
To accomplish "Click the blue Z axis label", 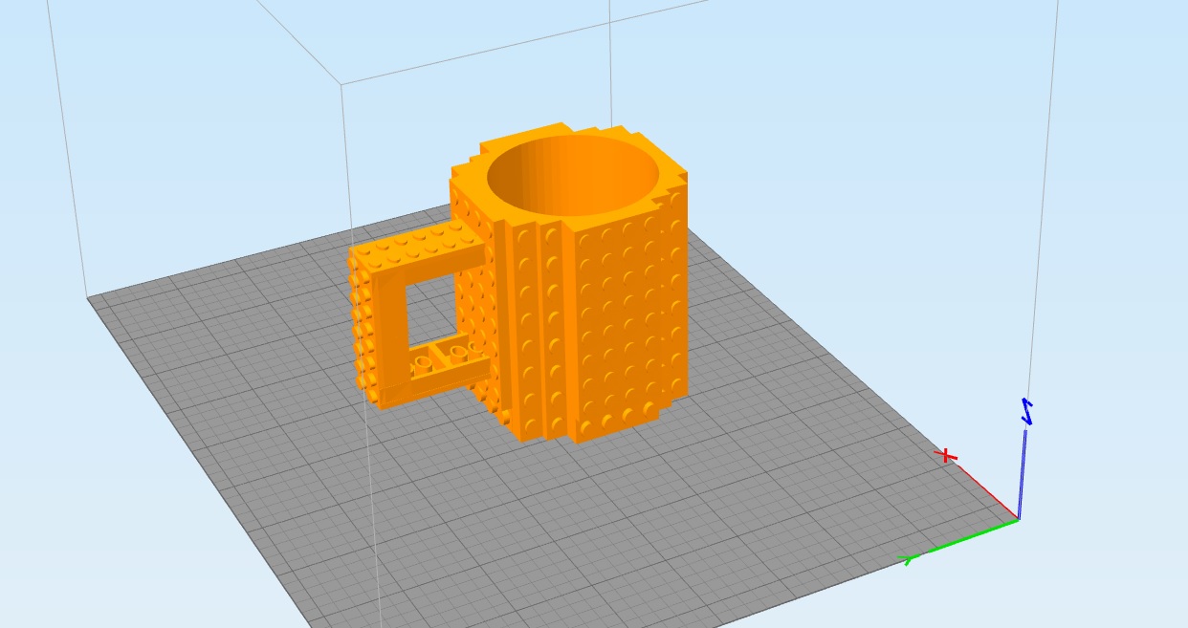I will 1027,411.
